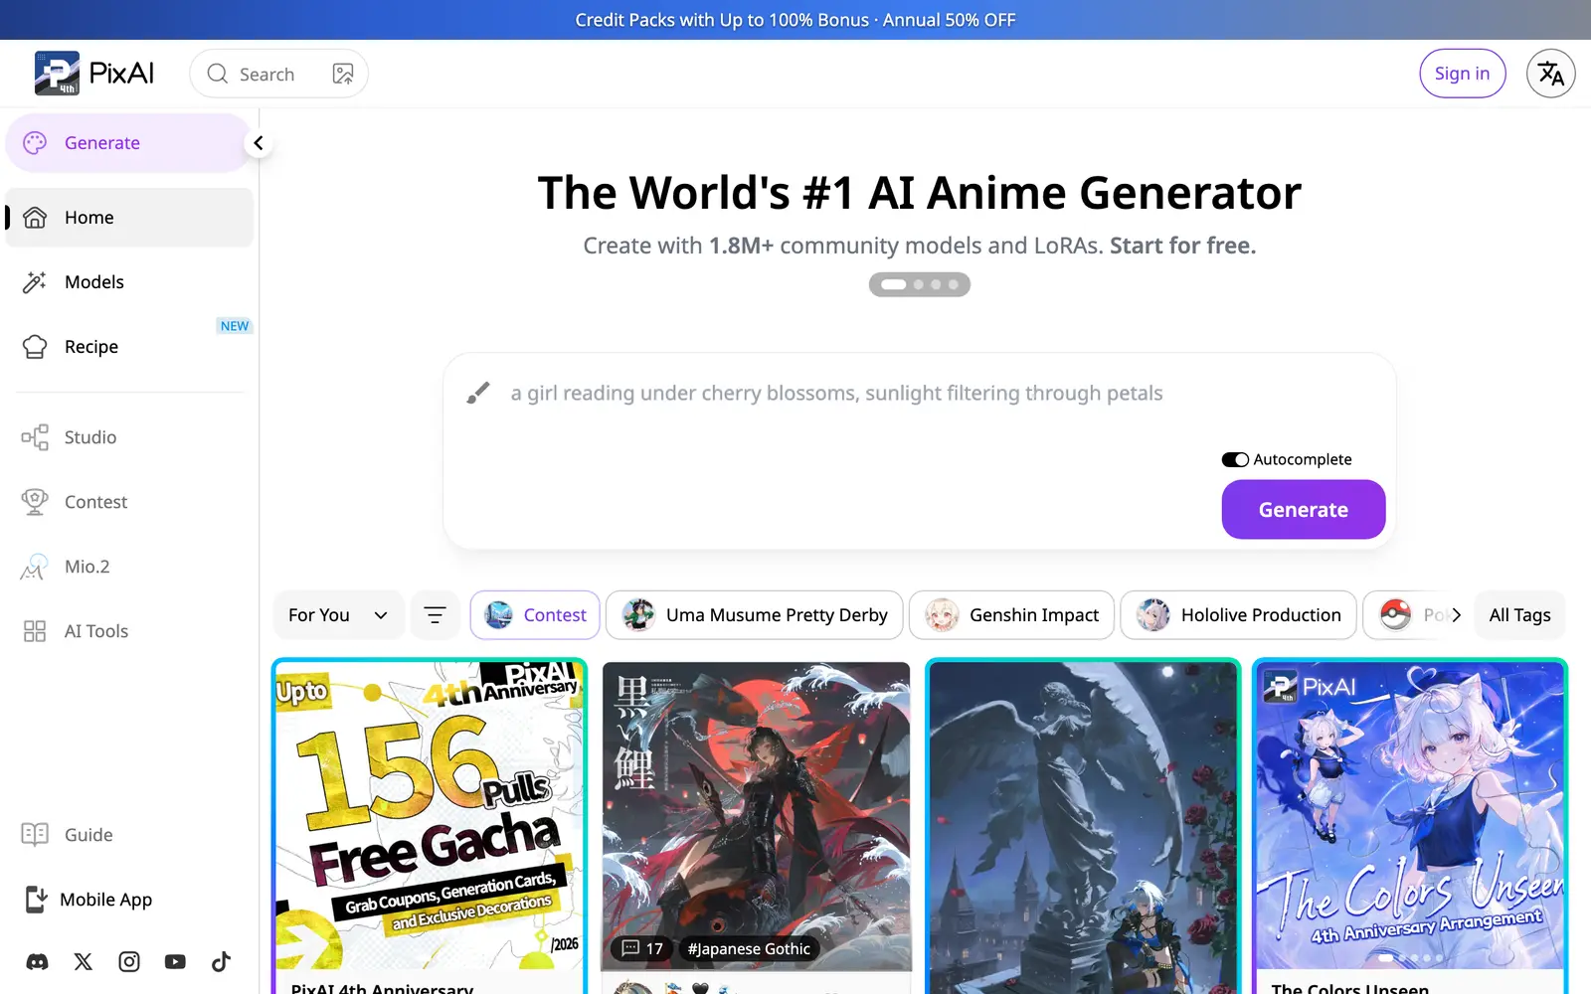Go to Home in sidebar

pyautogui.click(x=129, y=218)
